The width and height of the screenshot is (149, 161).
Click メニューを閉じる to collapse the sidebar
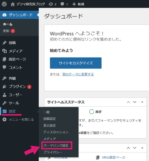(x=21, y=120)
